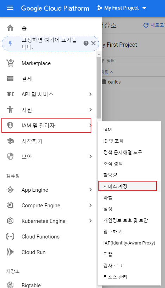
Task: Click the pin icon in the hint banner
Action: pos(10,44)
